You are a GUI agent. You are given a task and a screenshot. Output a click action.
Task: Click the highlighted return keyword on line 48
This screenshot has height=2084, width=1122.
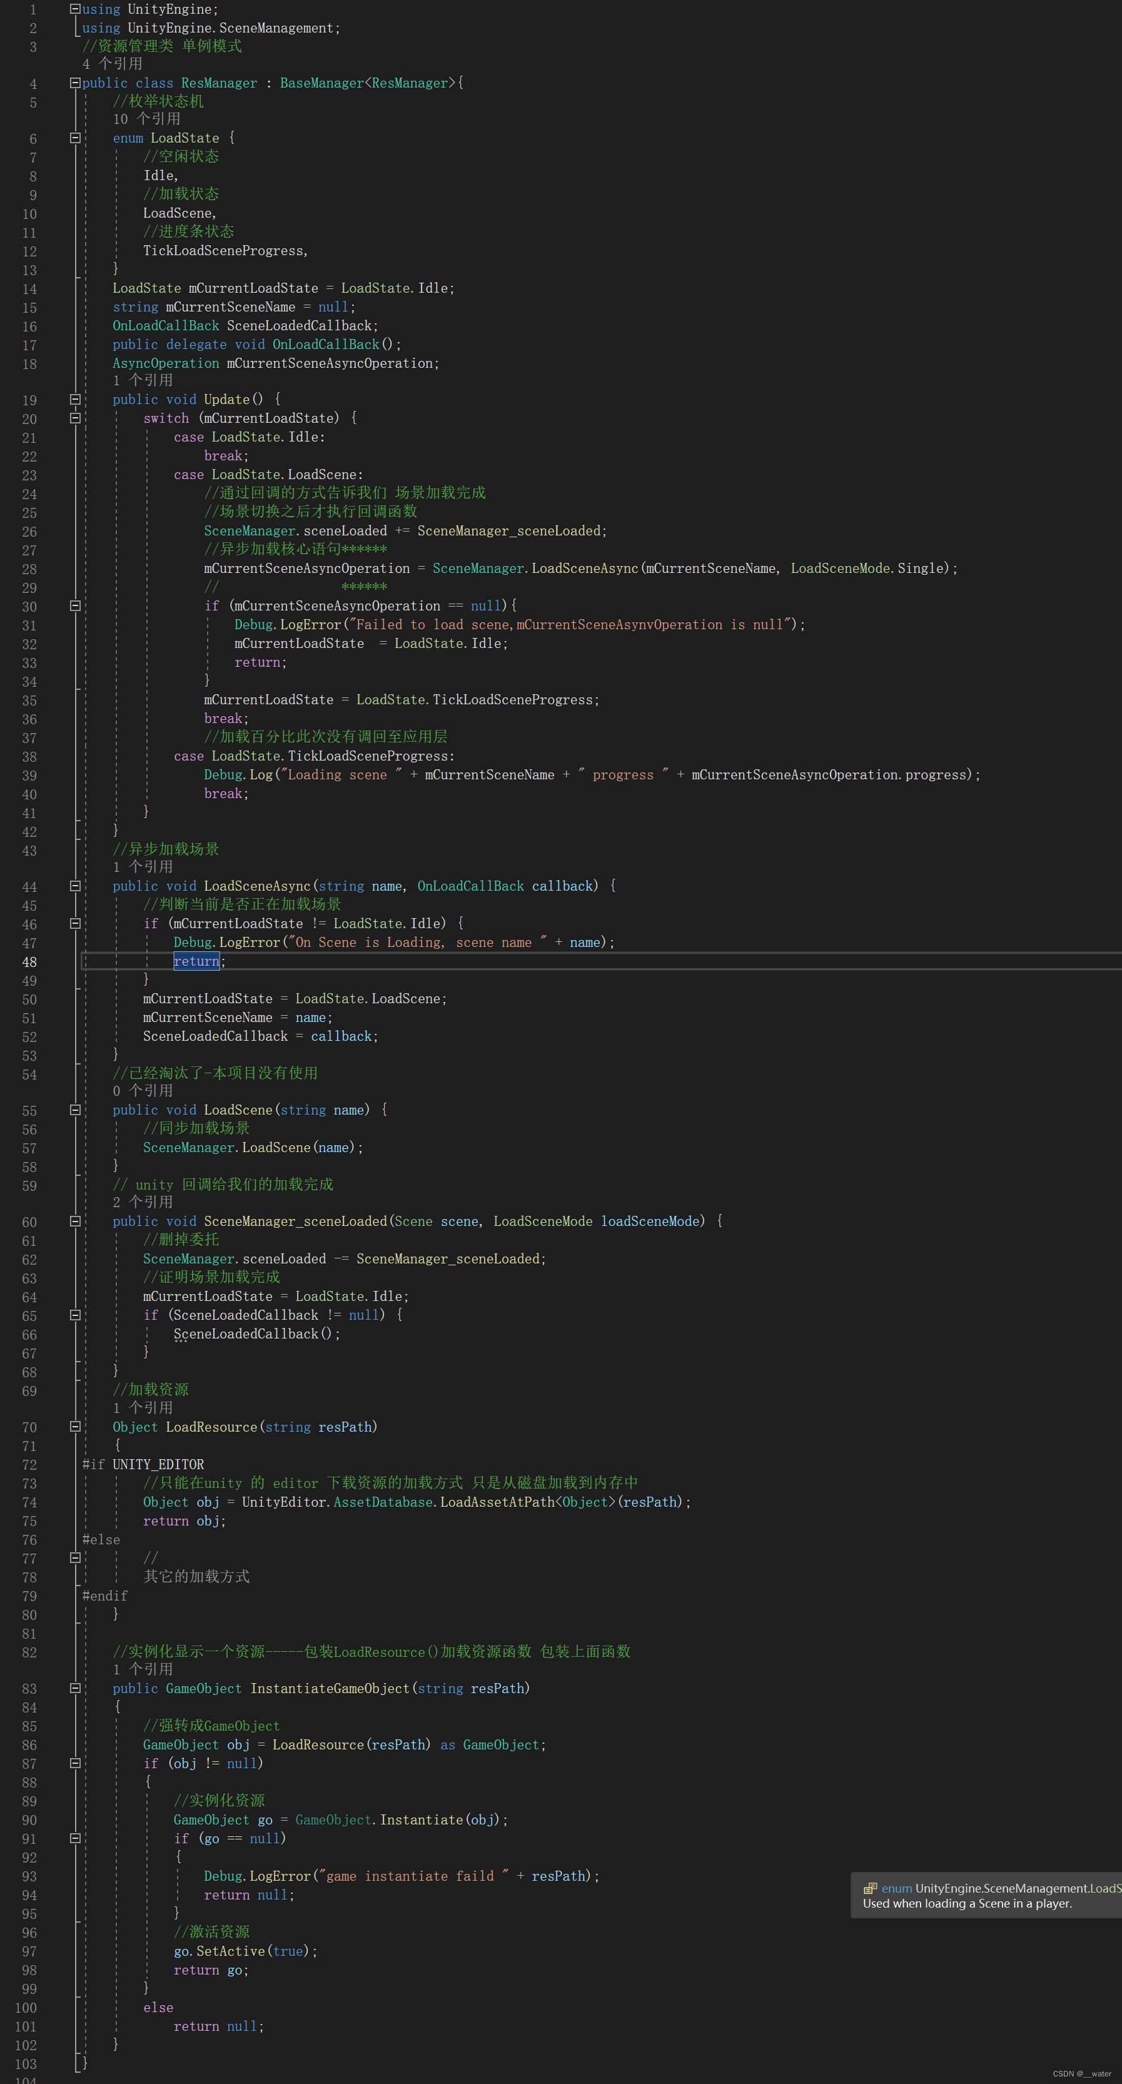click(x=196, y=961)
